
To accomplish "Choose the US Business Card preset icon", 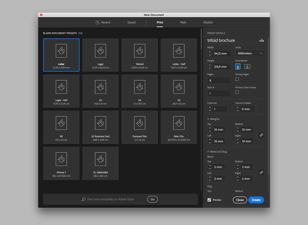I will 100,123.
